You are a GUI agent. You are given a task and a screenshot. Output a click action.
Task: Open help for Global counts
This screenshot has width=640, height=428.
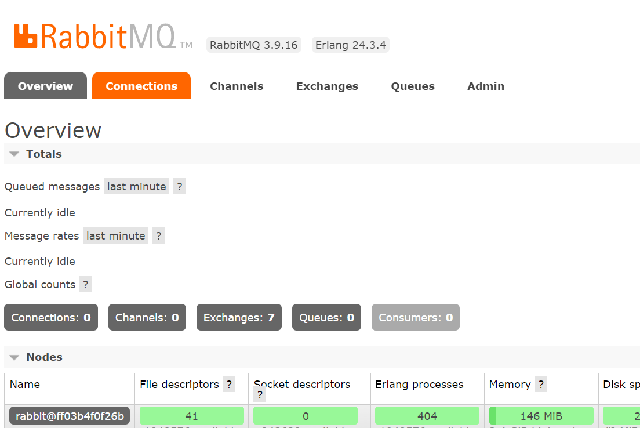click(x=85, y=285)
